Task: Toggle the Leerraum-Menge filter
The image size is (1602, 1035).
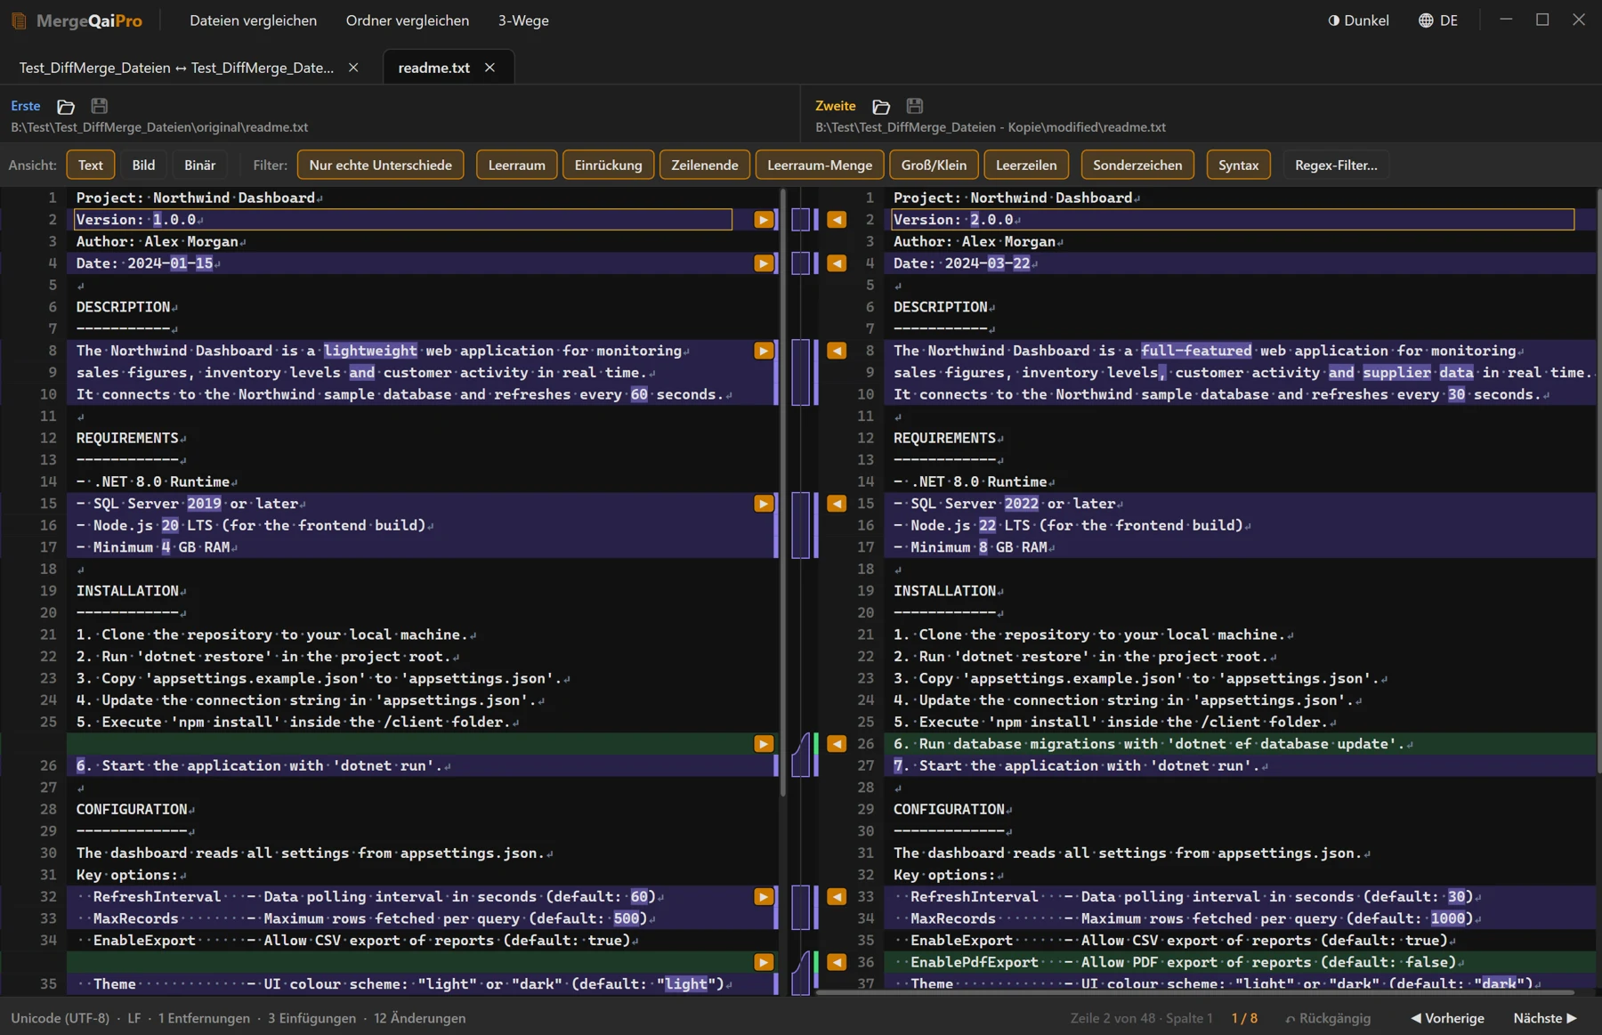Action: coord(820,165)
